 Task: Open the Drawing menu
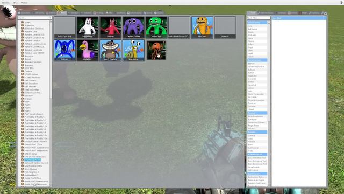(5, 3)
